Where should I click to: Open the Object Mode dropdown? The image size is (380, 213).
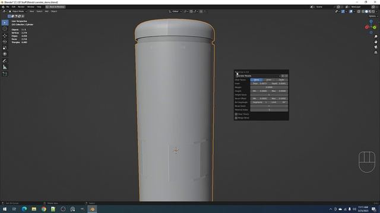pos(17,11)
